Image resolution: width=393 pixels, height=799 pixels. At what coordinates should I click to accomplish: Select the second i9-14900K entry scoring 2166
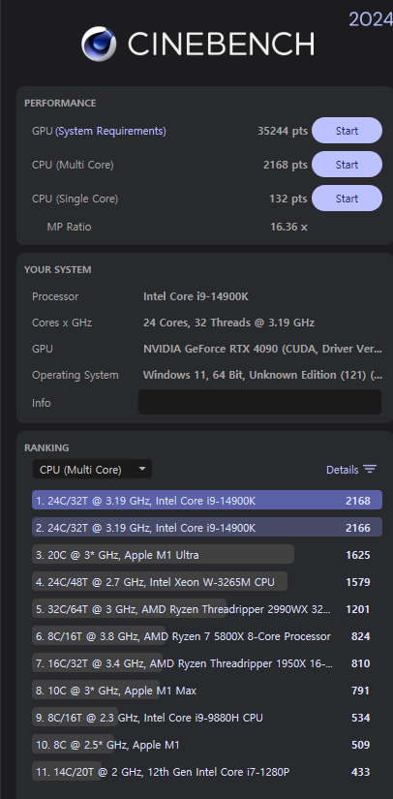point(207,528)
